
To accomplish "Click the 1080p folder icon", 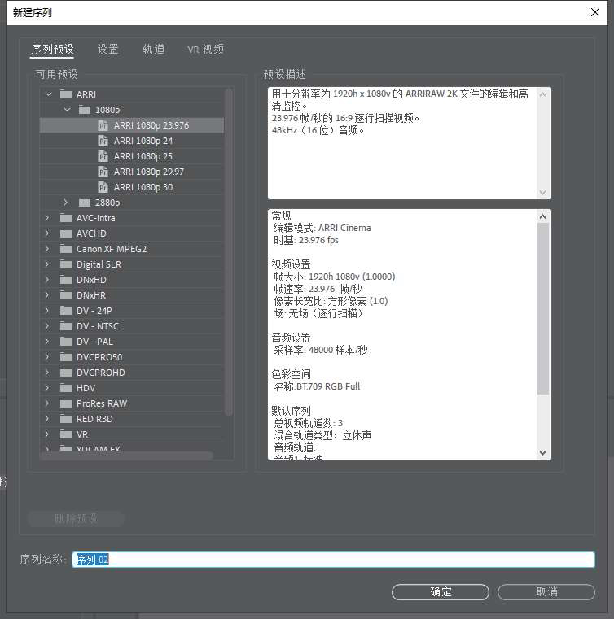I will click(84, 110).
